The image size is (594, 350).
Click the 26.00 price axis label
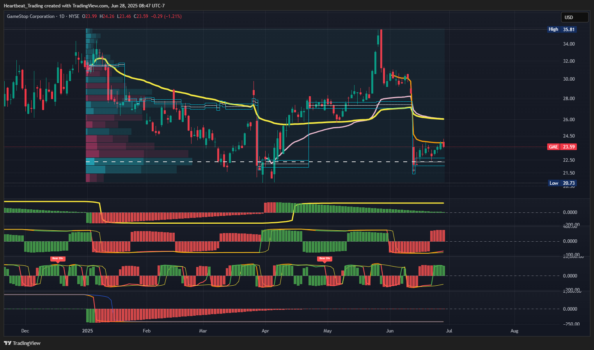569,120
